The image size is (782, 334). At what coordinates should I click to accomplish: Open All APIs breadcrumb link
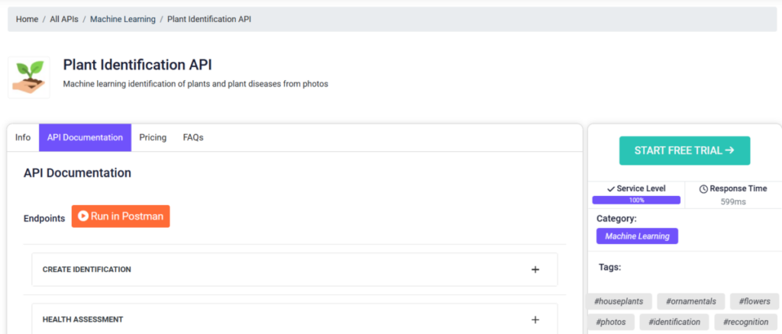click(64, 19)
